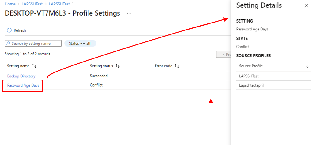
Task: Click the Previous page button
Action: click(x=223, y=54)
